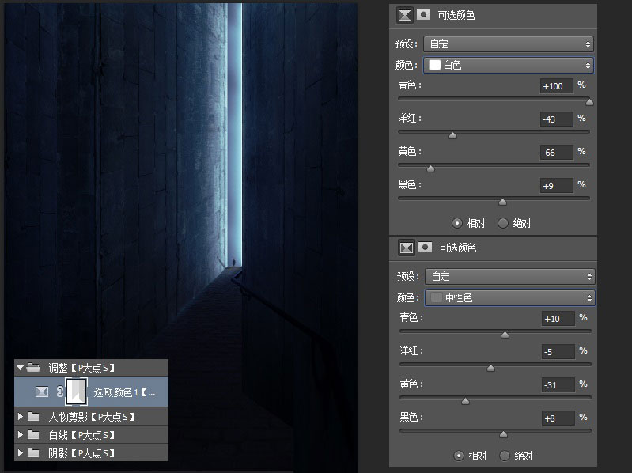Click 洋红 slider handle at -5
The width and height of the screenshot is (632, 473).
[490, 368]
